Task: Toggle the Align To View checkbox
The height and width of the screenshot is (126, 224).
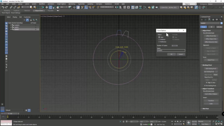Action: point(206,83)
